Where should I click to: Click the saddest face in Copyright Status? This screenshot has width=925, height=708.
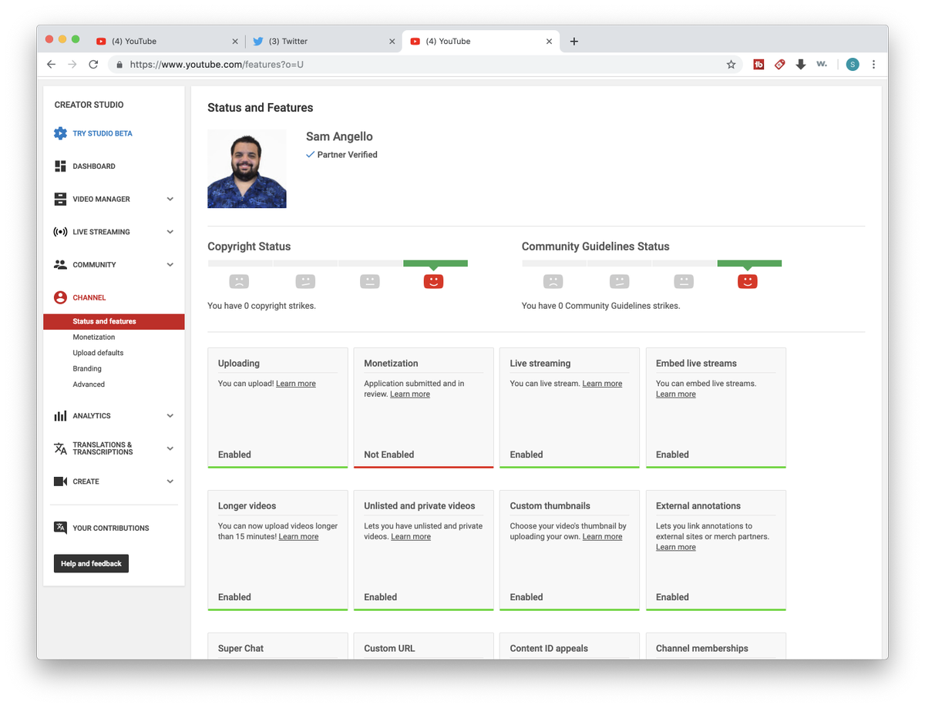point(239,281)
